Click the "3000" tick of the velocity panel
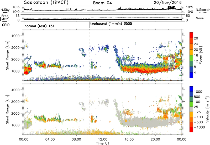This screenshot has height=145, width=210. tap(15, 102)
